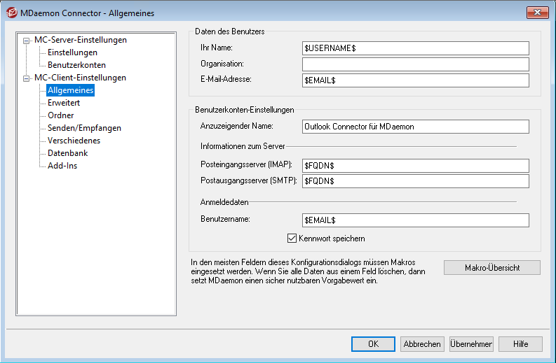Go to the Ordner settings page

pos(60,115)
